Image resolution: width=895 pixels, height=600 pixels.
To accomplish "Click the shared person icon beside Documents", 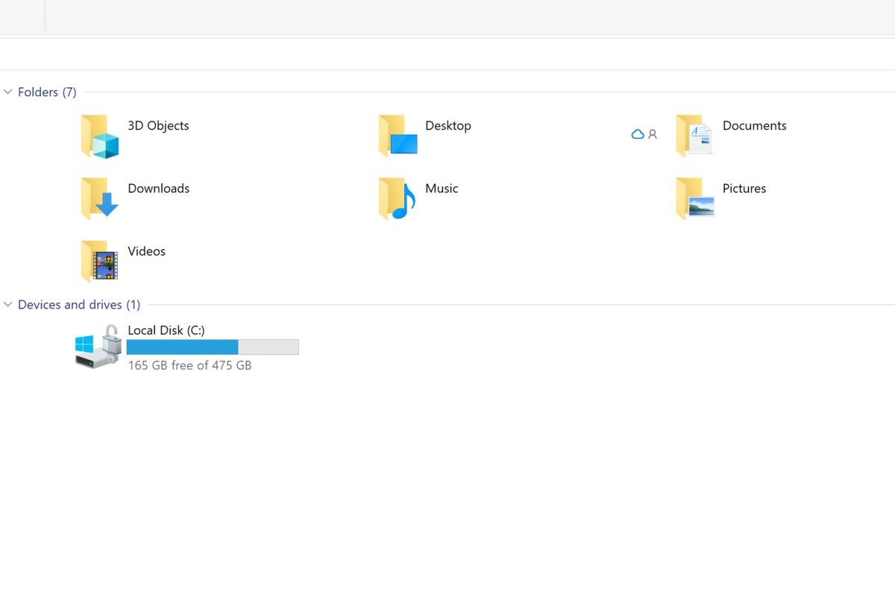I will 653,135.
